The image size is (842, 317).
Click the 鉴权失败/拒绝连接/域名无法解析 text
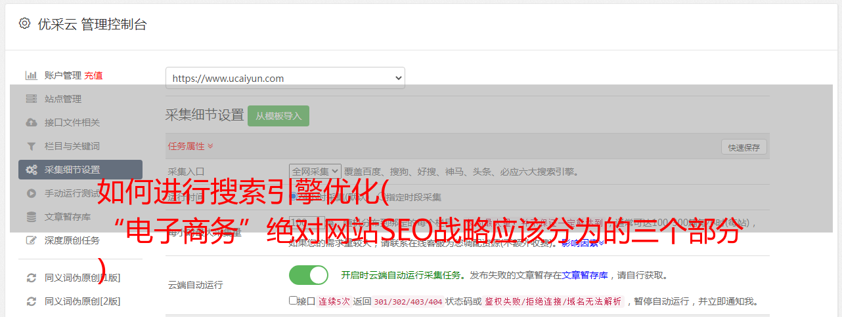553,301
